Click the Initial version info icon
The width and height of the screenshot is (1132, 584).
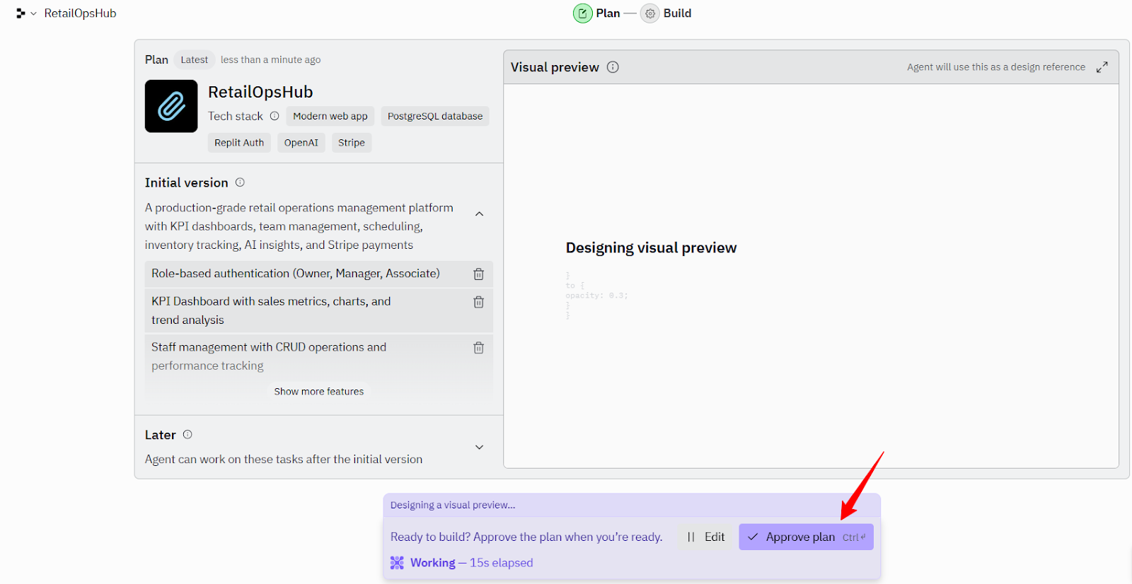(240, 182)
